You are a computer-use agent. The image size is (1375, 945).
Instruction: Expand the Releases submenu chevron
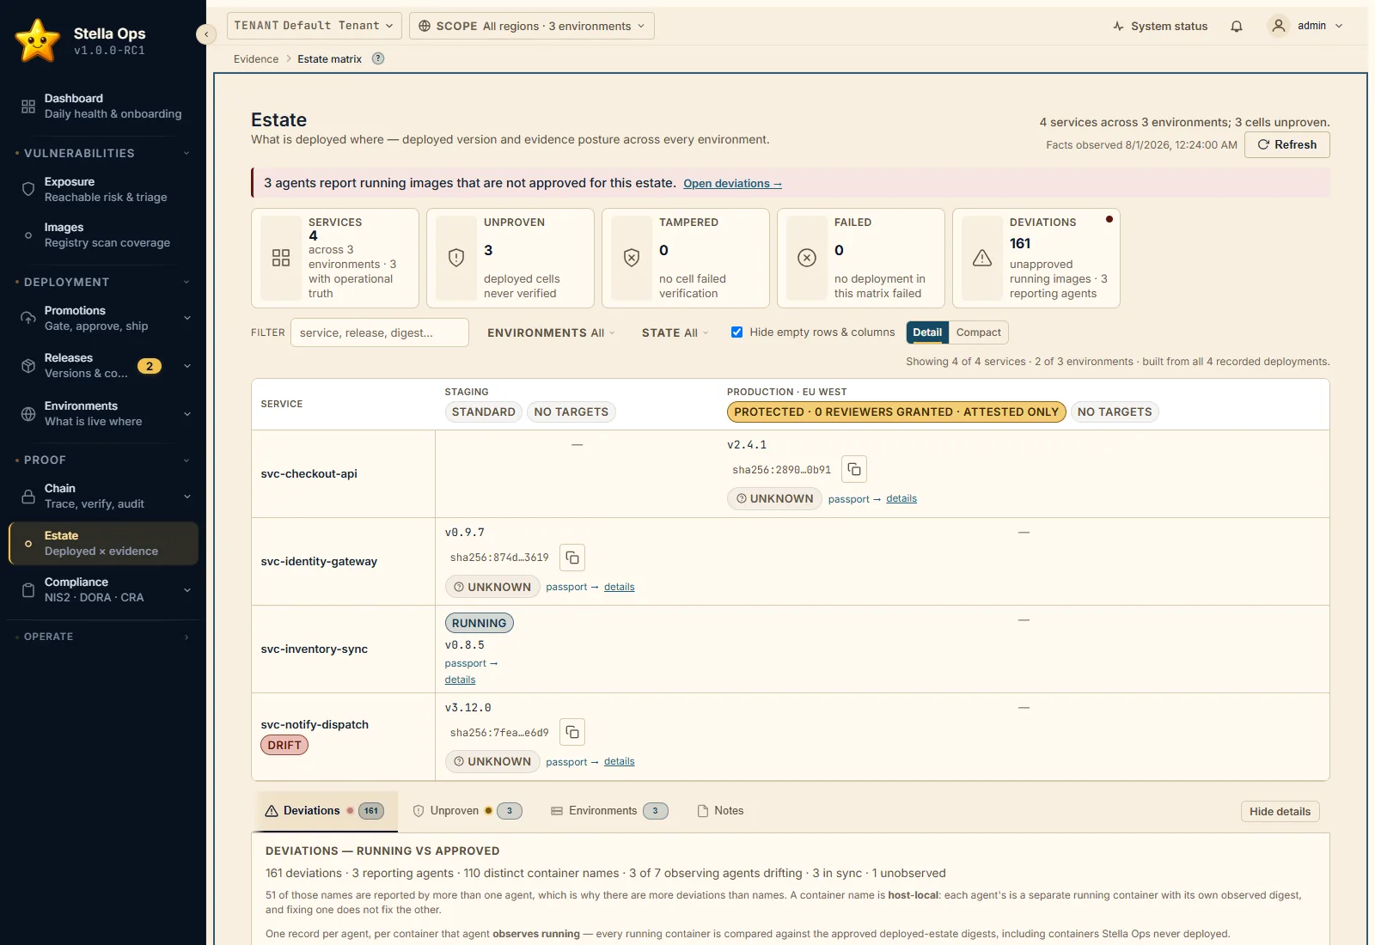click(186, 366)
